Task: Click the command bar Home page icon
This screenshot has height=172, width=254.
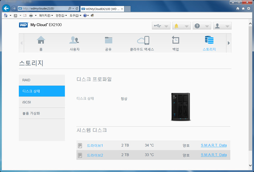Action: (6, 16)
